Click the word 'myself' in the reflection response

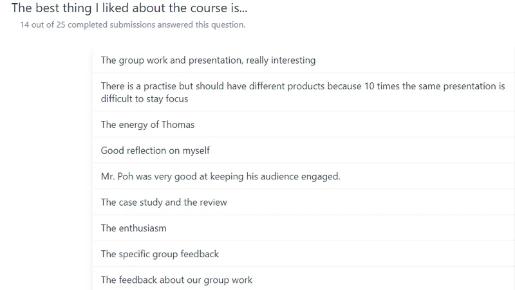[x=196, y=150]
